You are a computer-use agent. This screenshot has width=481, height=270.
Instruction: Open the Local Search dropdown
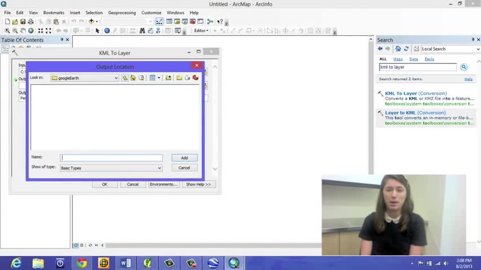tap(478, 49)
